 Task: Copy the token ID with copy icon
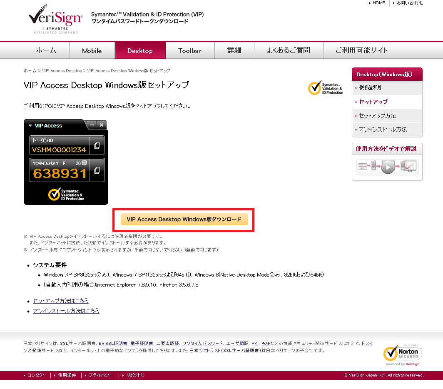[x=97, y=145]
